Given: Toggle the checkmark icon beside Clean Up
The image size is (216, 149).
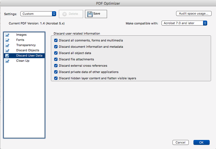Looking at the screenshot, I should [x=7, y=61].
